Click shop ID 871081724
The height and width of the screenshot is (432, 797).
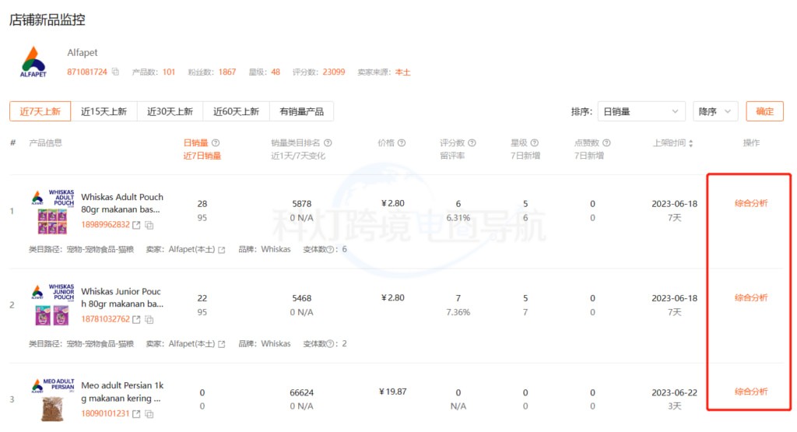(x=87, y=72)
